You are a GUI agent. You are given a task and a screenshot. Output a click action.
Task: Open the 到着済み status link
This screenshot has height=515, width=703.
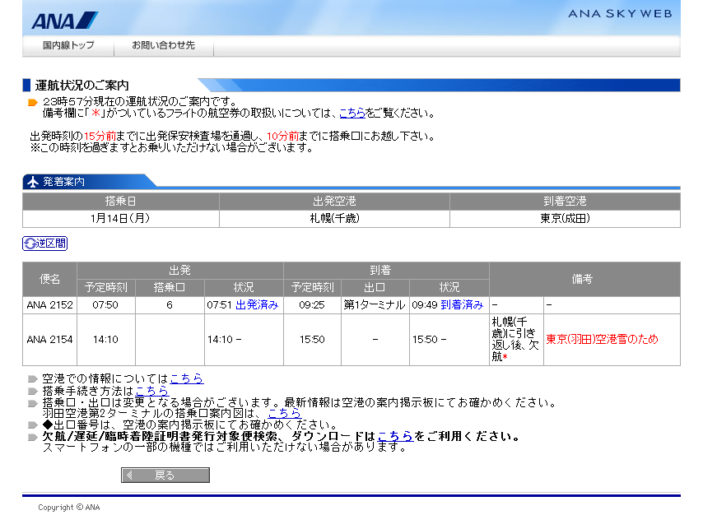[x=462, y=304]
